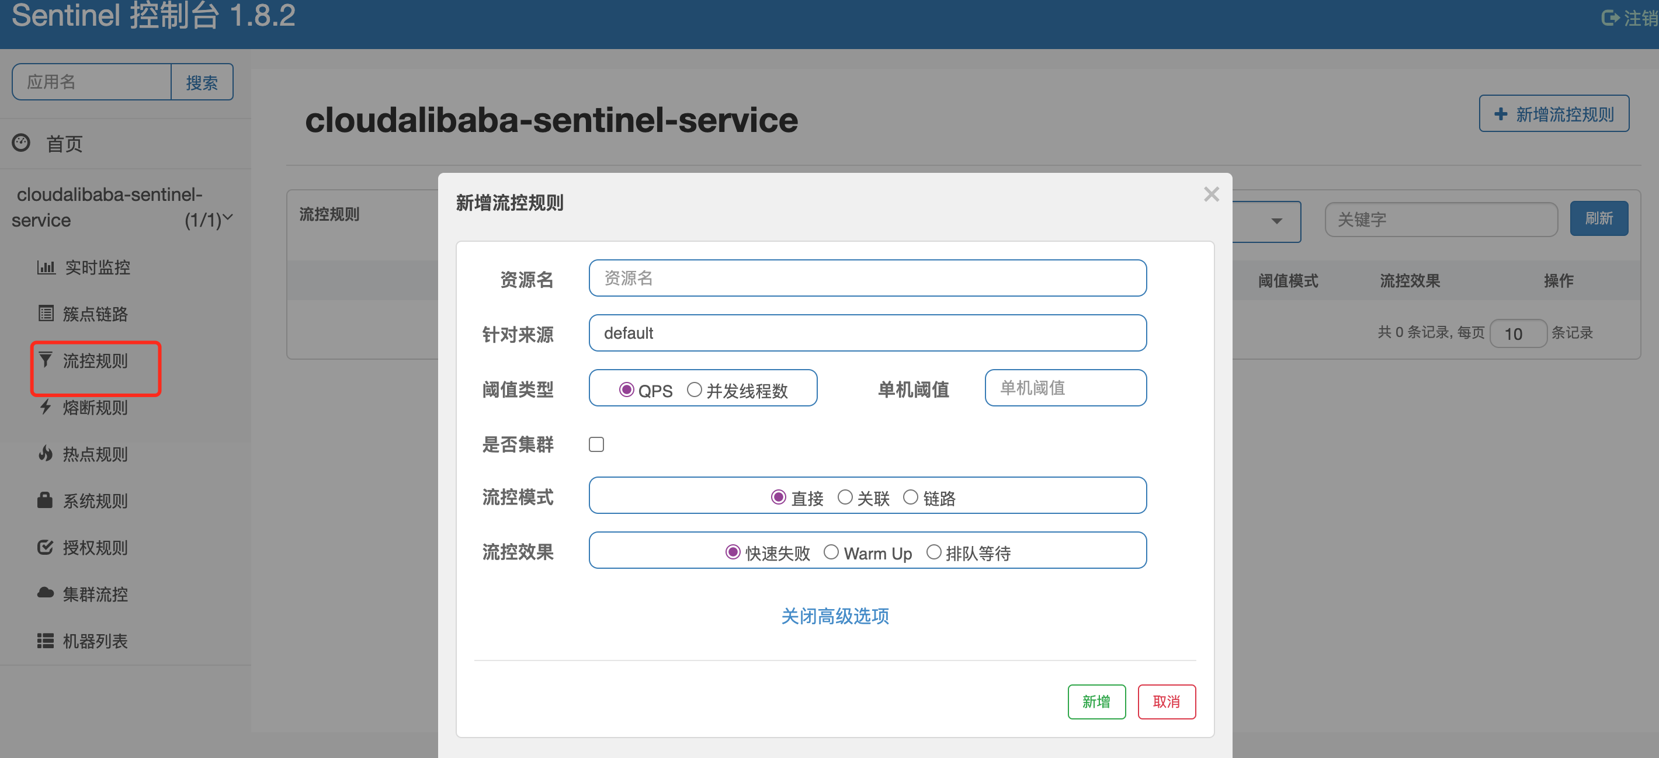Click the cloudalibaba-sentinel-service page heading
1659x758 pixels.
point(551,120)
